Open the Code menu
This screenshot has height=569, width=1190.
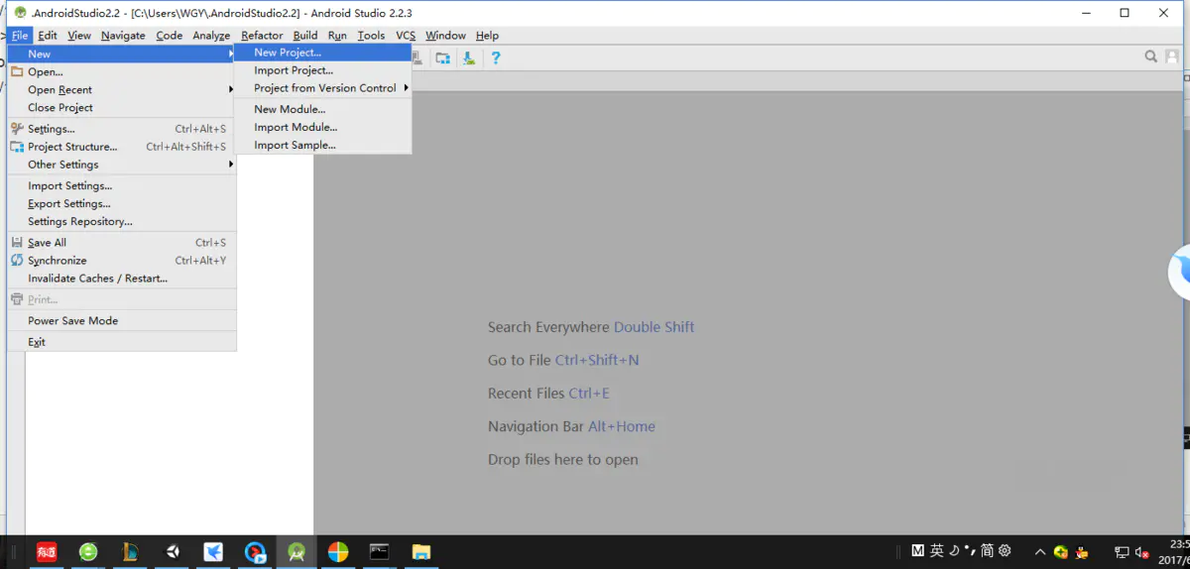[170, 36]
